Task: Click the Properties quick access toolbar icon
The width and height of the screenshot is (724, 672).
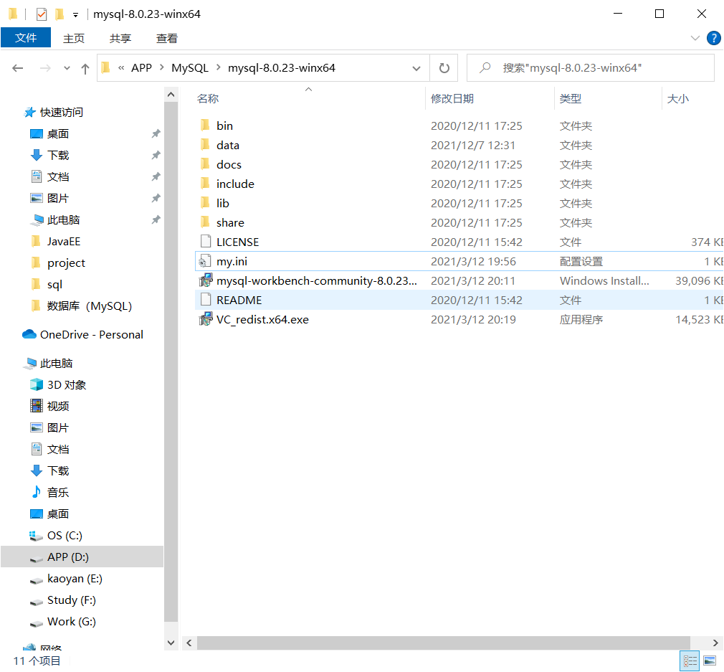Action: pyautogui.click(x=42, y=14)
